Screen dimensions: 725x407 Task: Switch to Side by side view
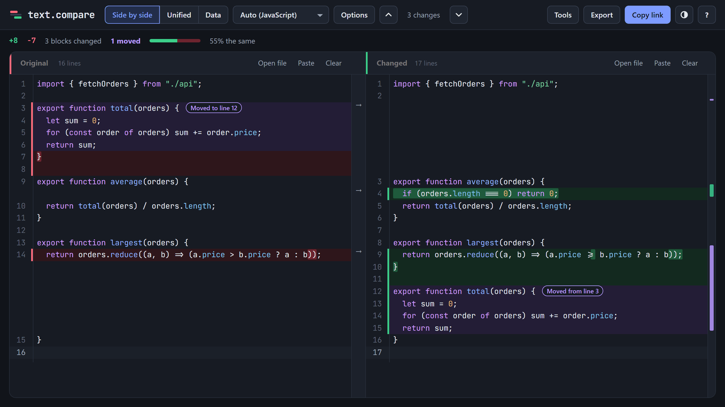tap(132, 15)
